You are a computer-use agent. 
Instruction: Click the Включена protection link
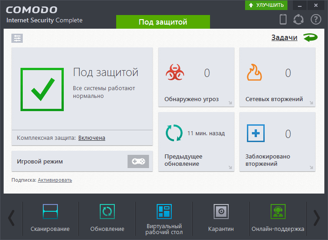92,138
